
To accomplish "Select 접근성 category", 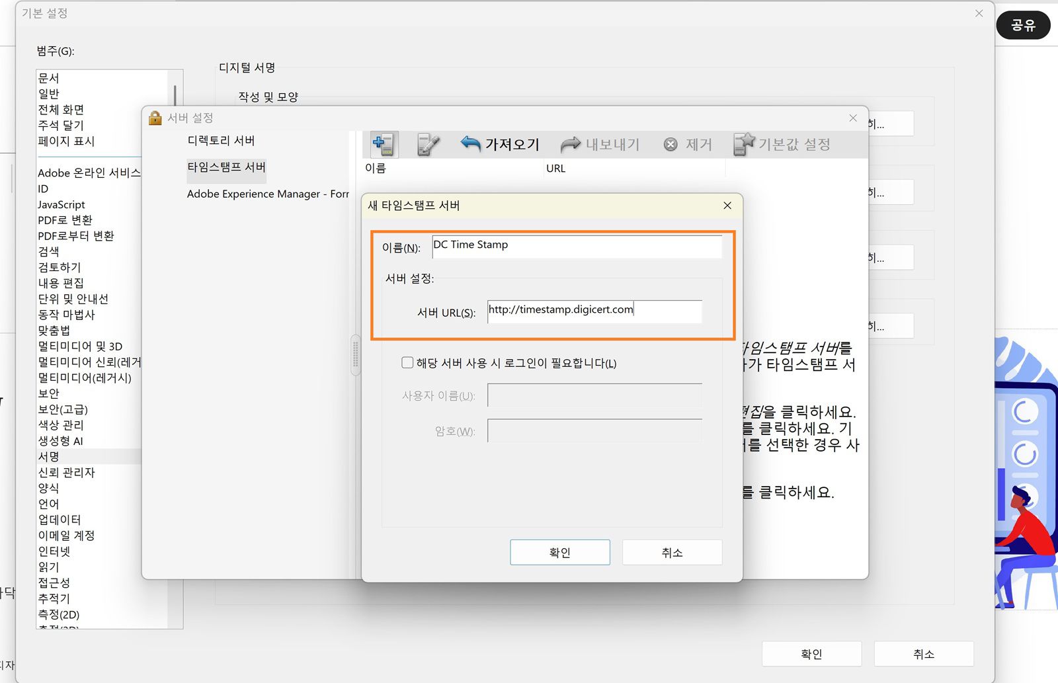I will coord(54,583).
